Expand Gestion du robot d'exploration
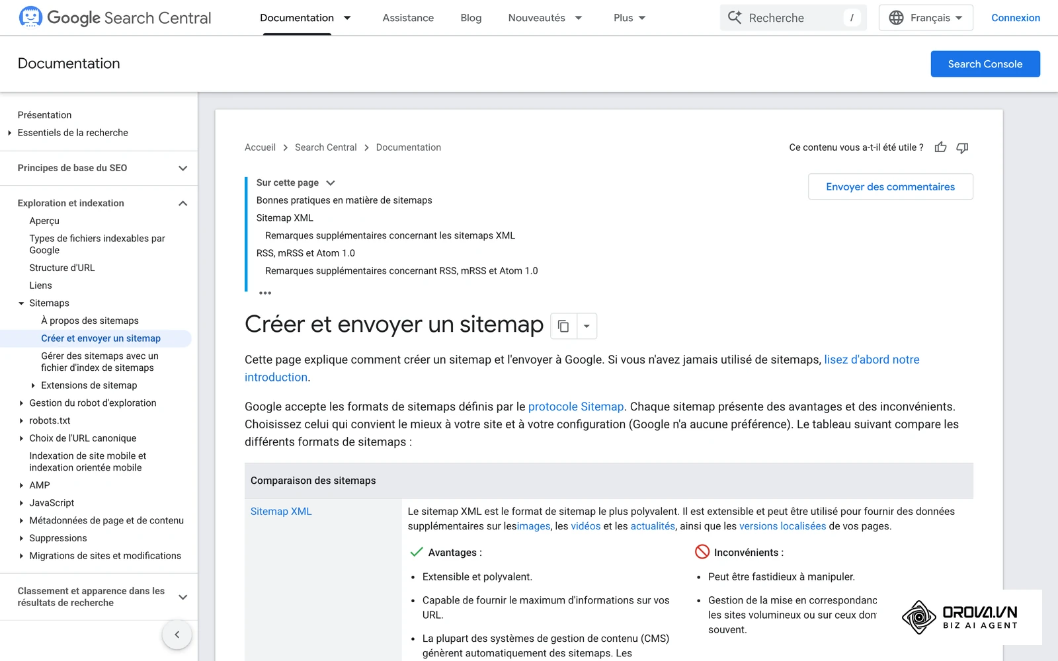Image resolution: width=1058 pixels, height=661 pixels. 21,403
